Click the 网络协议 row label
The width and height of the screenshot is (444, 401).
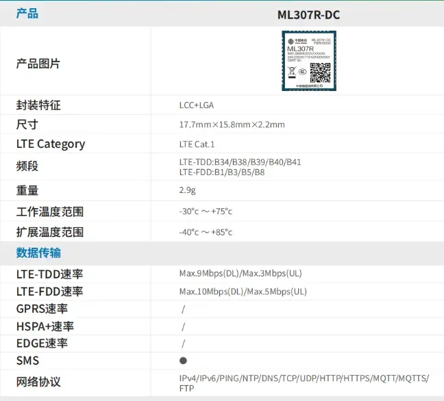[38, 382]
